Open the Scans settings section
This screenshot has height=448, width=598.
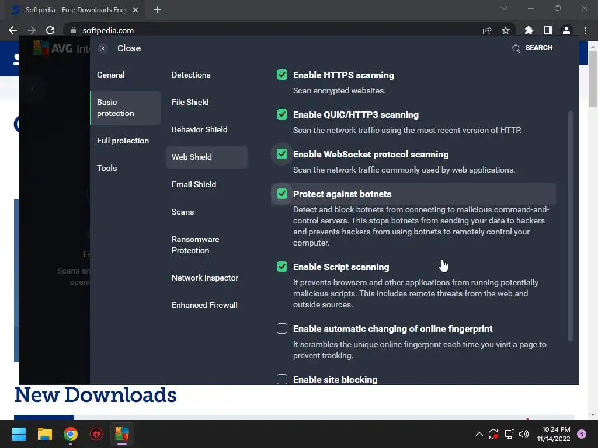point(183,212)
